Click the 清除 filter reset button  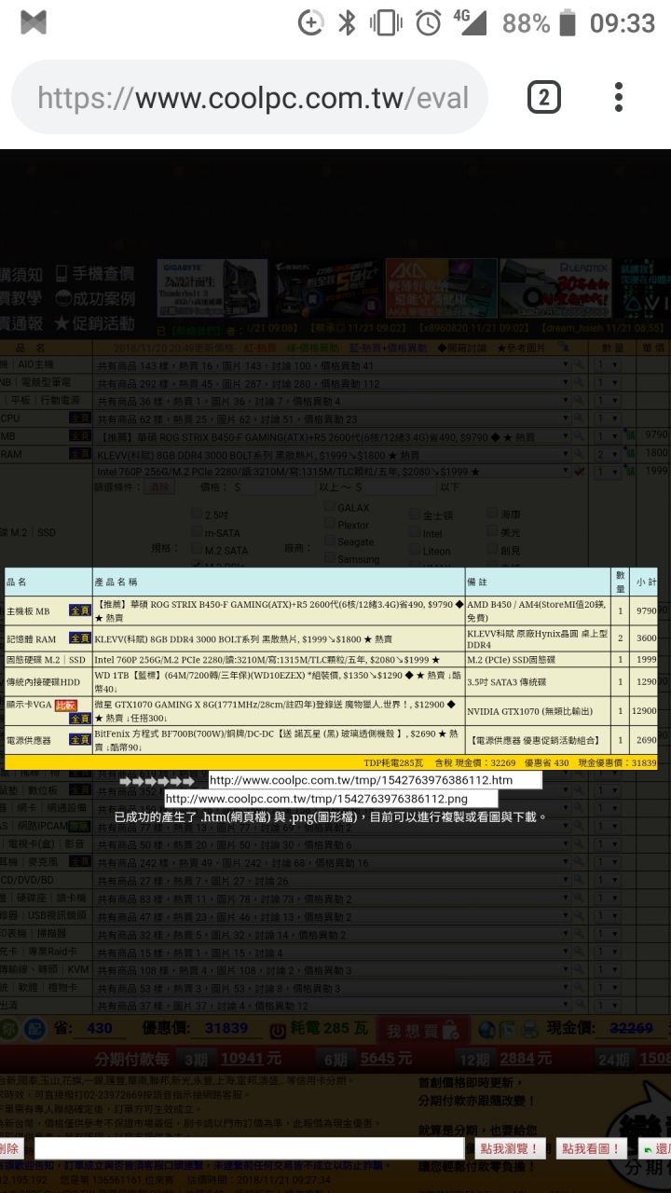[x=160, y=487]
